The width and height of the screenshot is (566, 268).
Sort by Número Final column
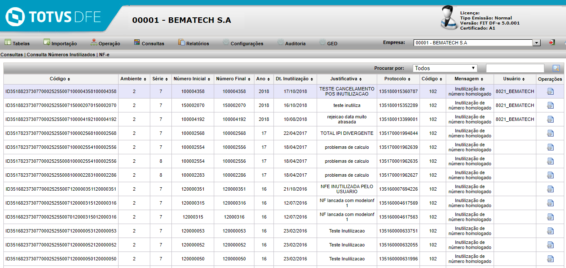[234, 79]
